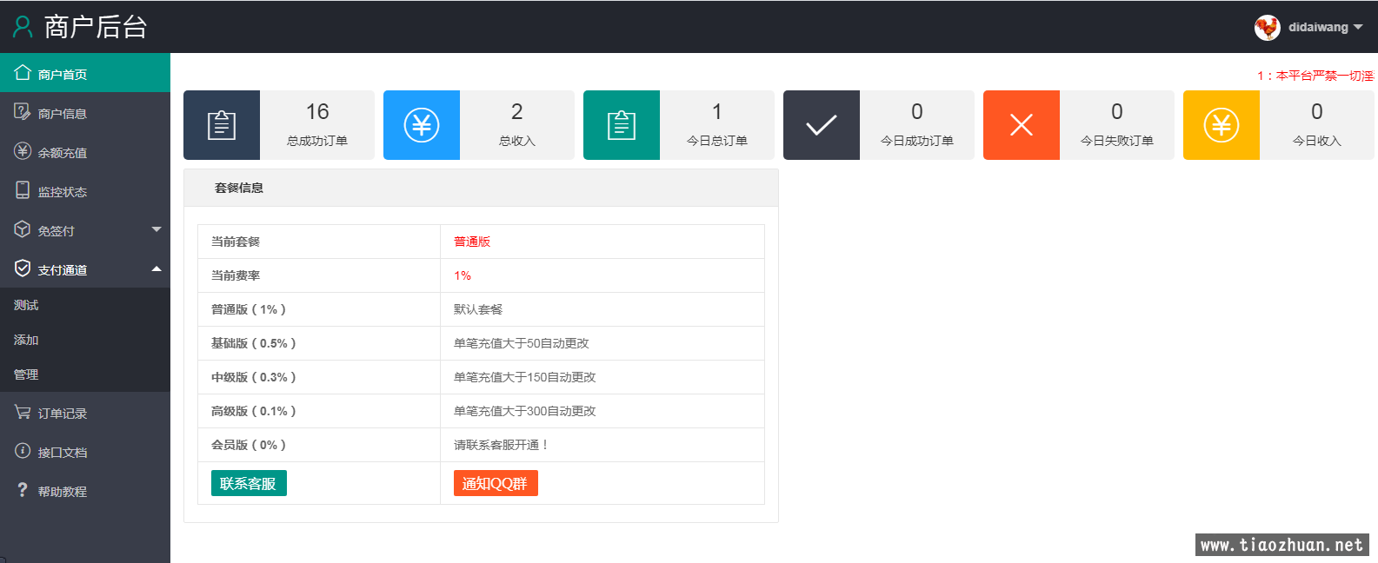Open 接口文档 menu item
Image resolution: width=1378 pixels, height=563 pixels.
coord(85,451)
